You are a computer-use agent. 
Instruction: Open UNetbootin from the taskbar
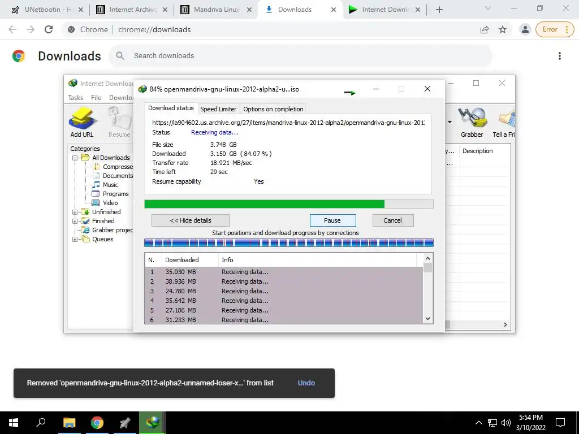(125, 423)
